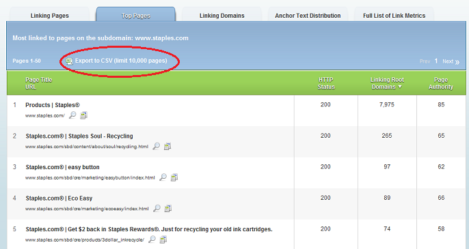This screenshot has width=469, height=249.
Task: Click the page analysis icon by the 3dollar_inkrecycle URL
Action: [163, 239]
